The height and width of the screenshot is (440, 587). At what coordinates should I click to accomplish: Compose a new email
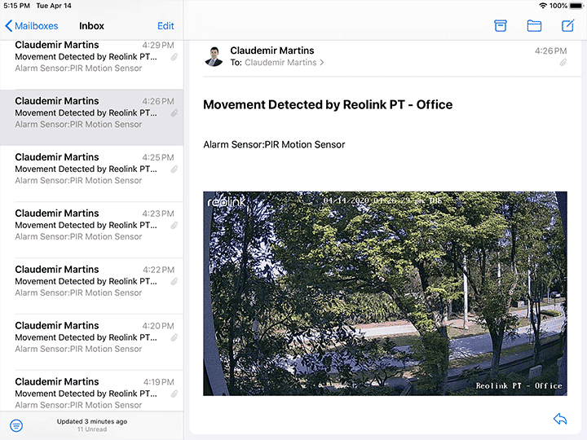[568, 25]
